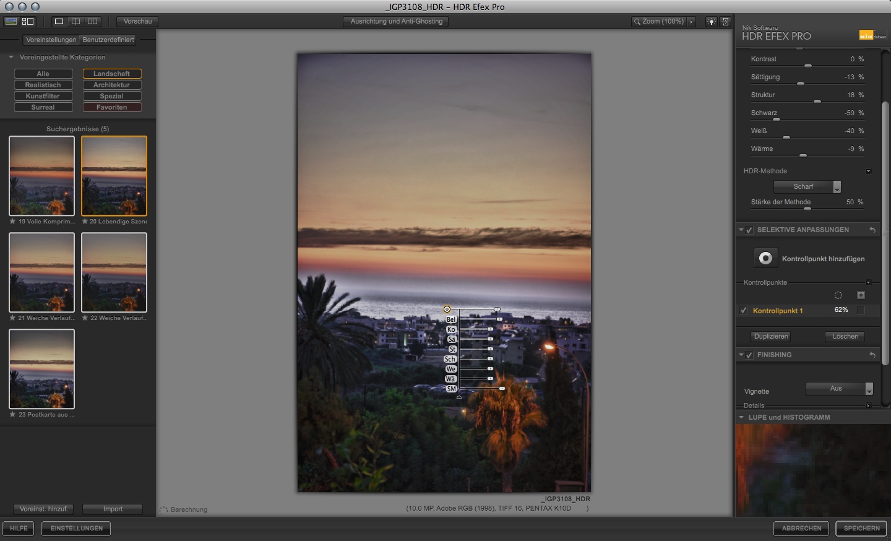Open the Vignette dropdown set to Aus
Viewport: 891px width, 541px height.
[x=839, y=389]
